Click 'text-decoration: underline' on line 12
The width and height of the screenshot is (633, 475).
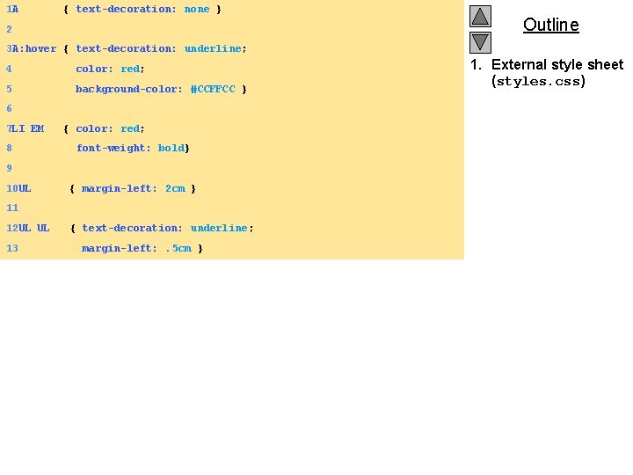pyautogui.click(x=165, y=228)
